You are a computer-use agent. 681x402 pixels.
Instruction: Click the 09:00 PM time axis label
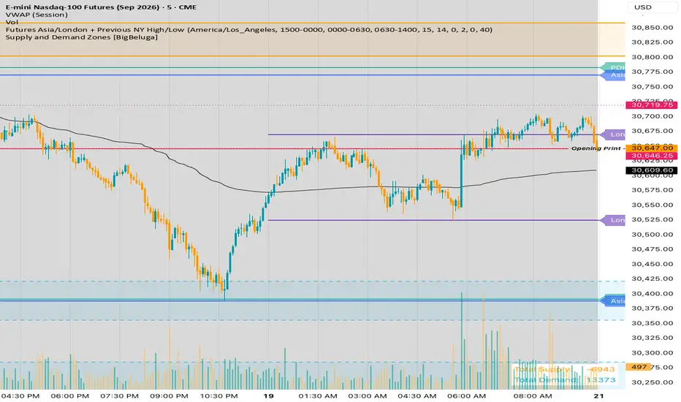click(x=169, y=396)
